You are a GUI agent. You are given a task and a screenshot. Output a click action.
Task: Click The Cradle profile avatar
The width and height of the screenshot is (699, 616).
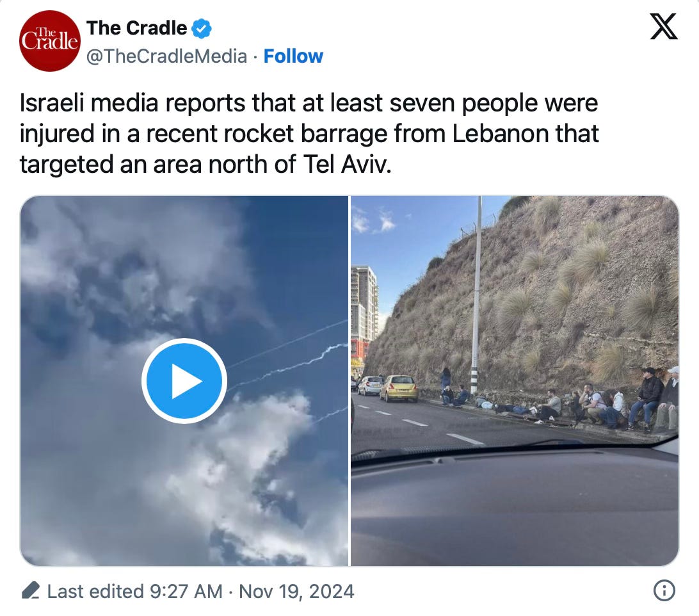(x=49, y=41)
